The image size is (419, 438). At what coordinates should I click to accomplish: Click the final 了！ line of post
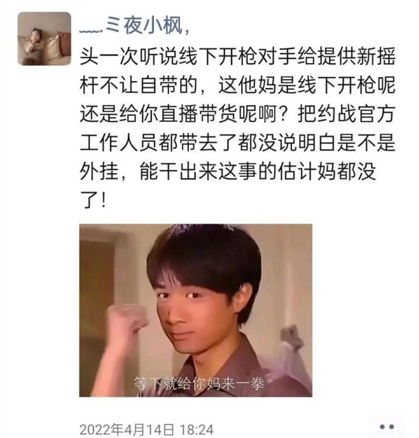click(93, 199)
